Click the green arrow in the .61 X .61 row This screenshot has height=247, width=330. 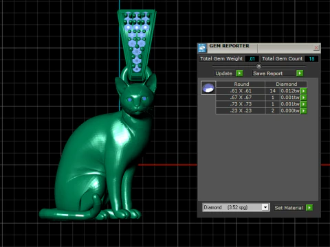304,91
